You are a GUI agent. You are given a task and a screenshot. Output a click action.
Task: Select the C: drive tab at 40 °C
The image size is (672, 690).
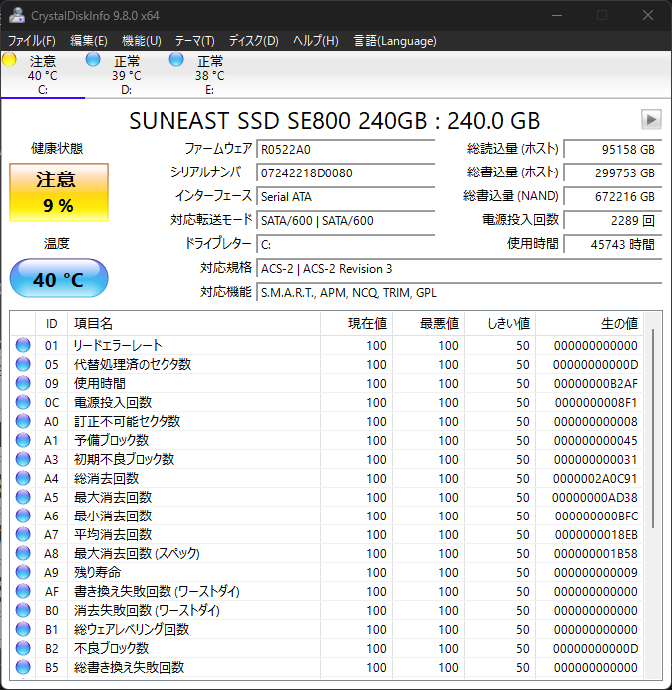tap(43, 75)
